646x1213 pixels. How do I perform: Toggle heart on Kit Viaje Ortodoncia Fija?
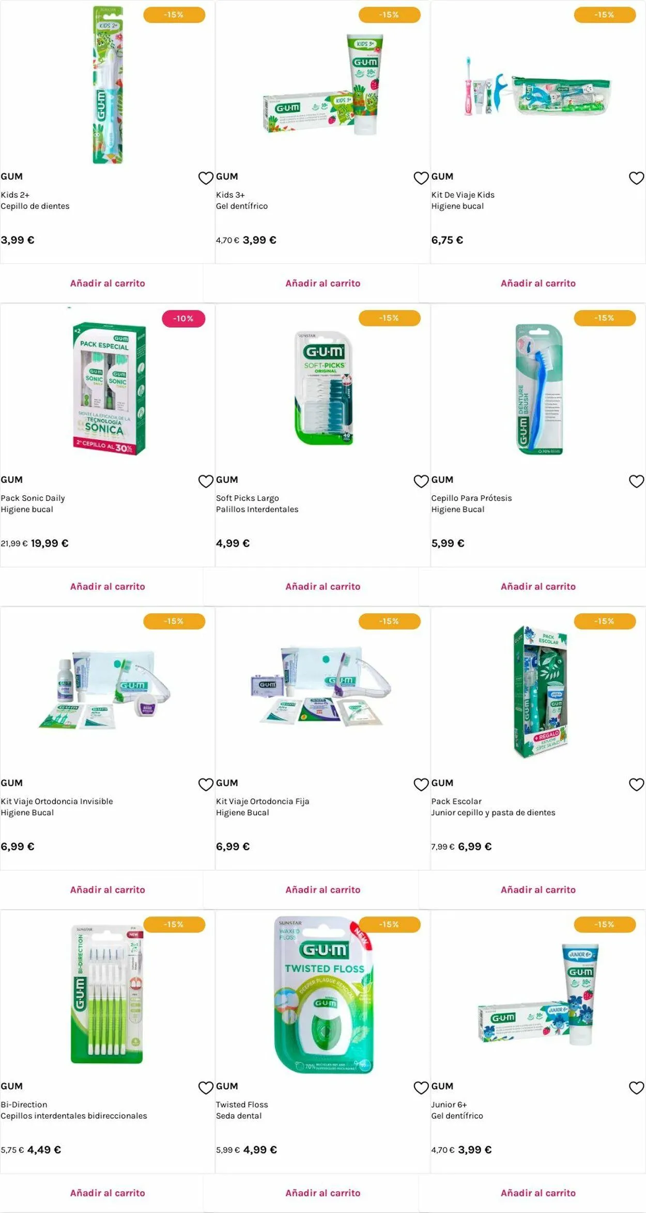pos(421,785)
